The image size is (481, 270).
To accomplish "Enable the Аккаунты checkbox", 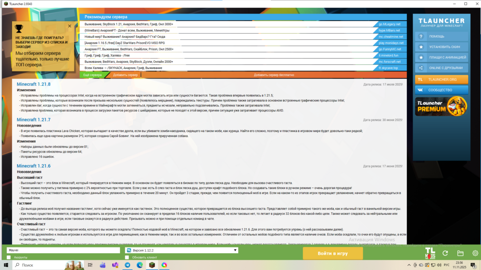I will click(x=9, y=258).
